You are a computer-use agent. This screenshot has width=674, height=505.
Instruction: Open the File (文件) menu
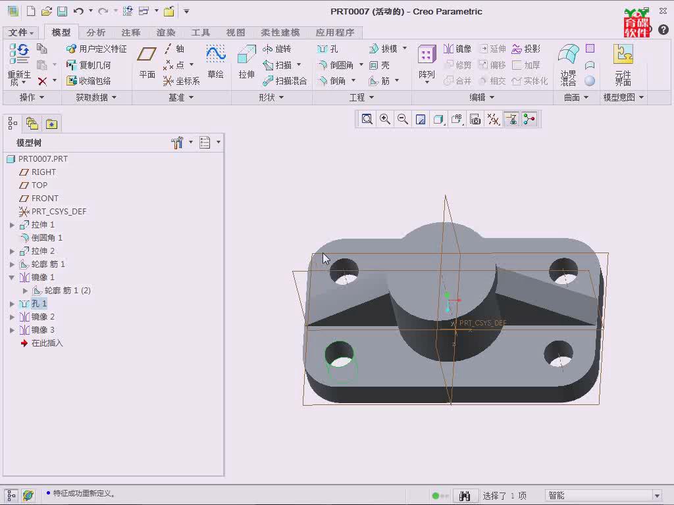click(x=20, y=32)
